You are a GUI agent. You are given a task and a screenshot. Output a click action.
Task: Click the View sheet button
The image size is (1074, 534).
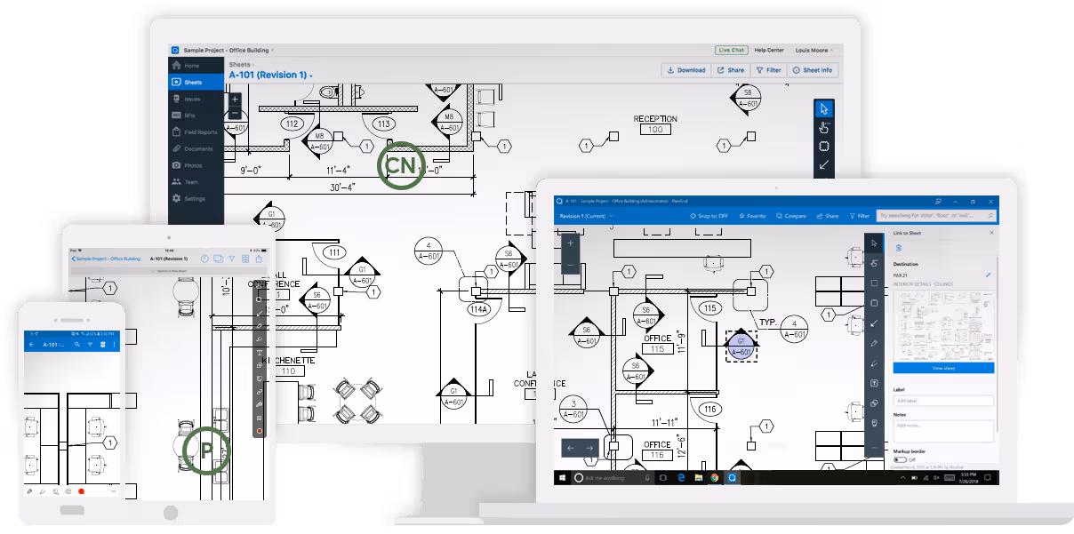[943, 367]
